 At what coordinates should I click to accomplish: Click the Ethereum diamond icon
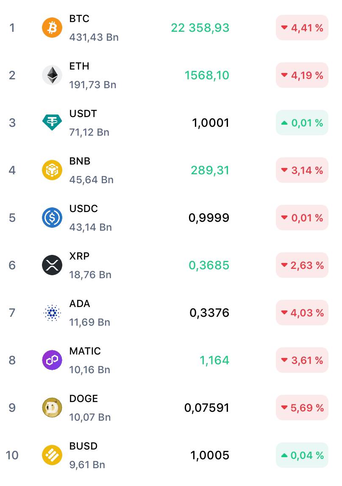pyautogui.click(x=52, y=75)
